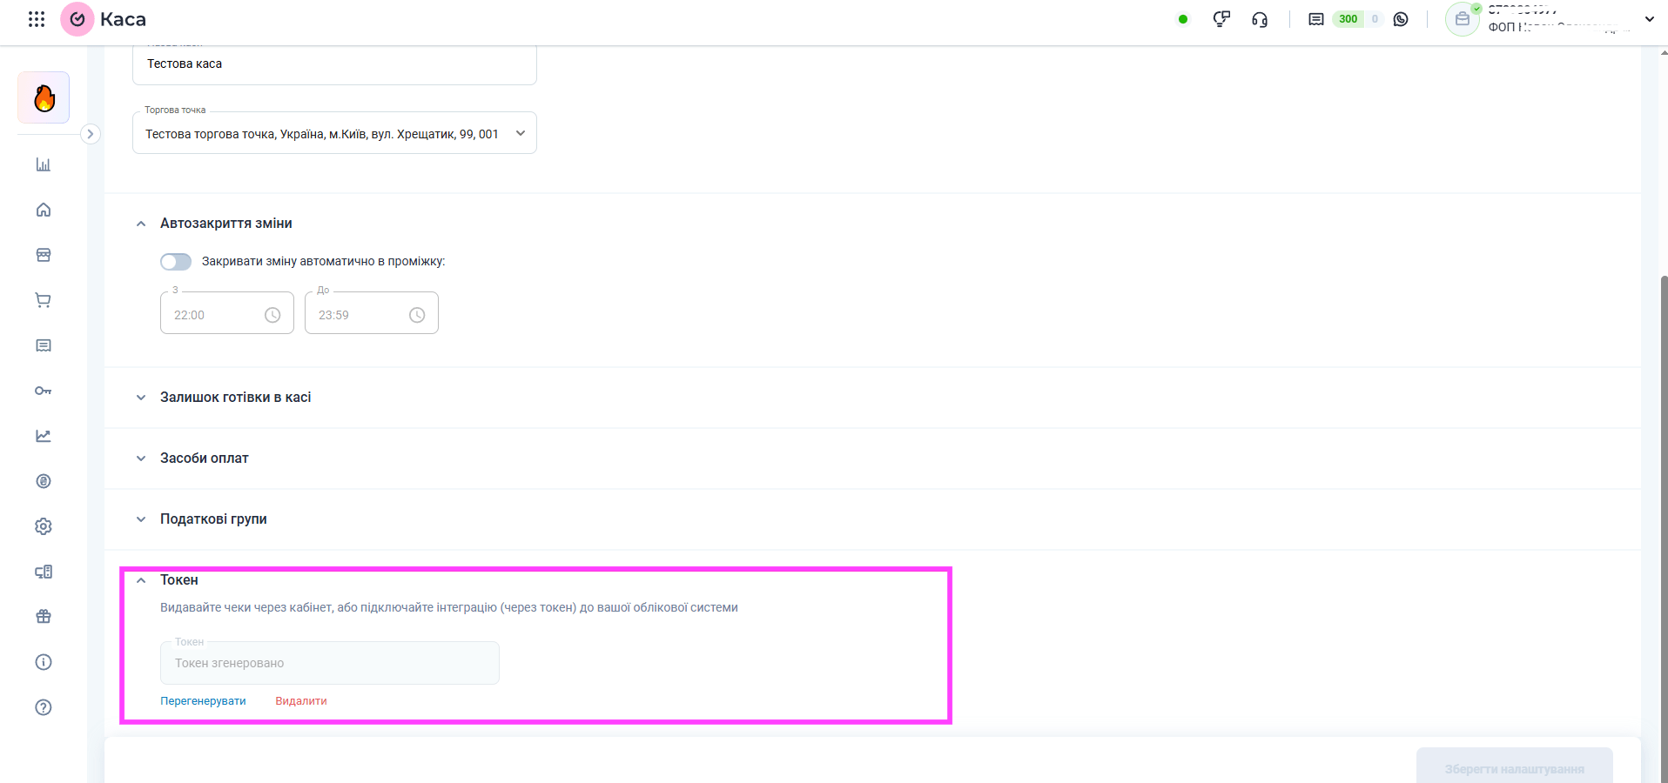Open the shopping cart section
This screenshot has width=1668, height=783.
(44, 300)
